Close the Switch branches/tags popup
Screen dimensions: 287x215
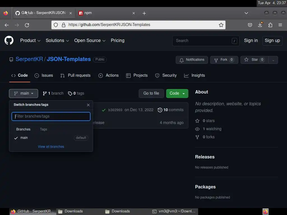pyautogui.click(x=88, y=105)
